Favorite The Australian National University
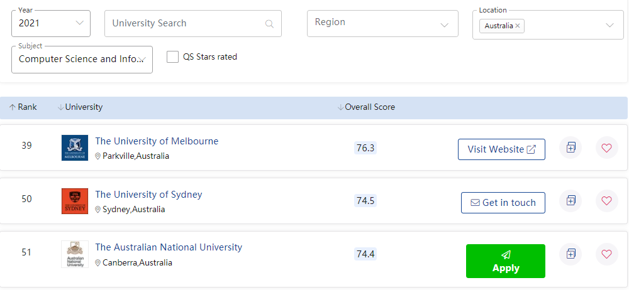629x290 pixels. pyautogui.click(x=606, y=254)
